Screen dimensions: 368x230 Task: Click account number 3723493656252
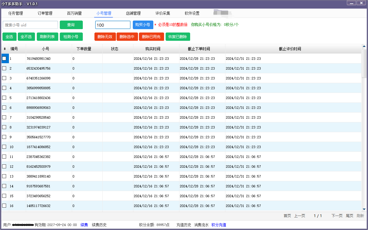pyautogui.click(x=39, y=196)
